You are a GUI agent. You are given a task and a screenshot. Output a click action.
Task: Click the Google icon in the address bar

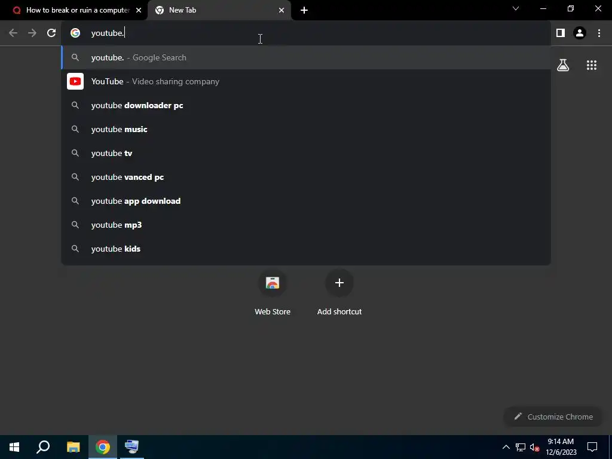[75, 33]
